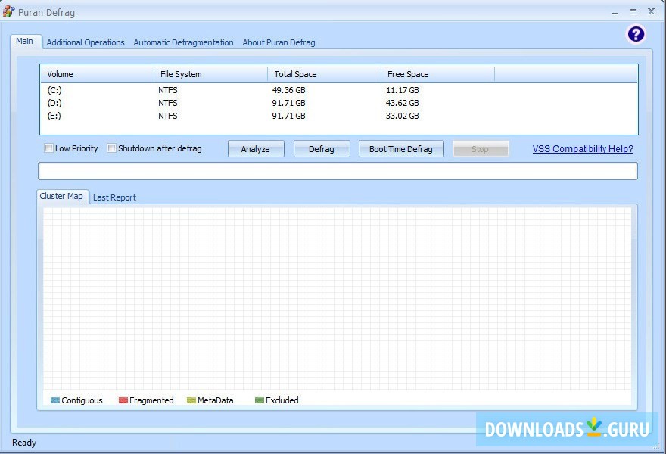Click the Puran Defrag title bar icon
Viewport: 666px width, 454px height.
pos(9,12)
